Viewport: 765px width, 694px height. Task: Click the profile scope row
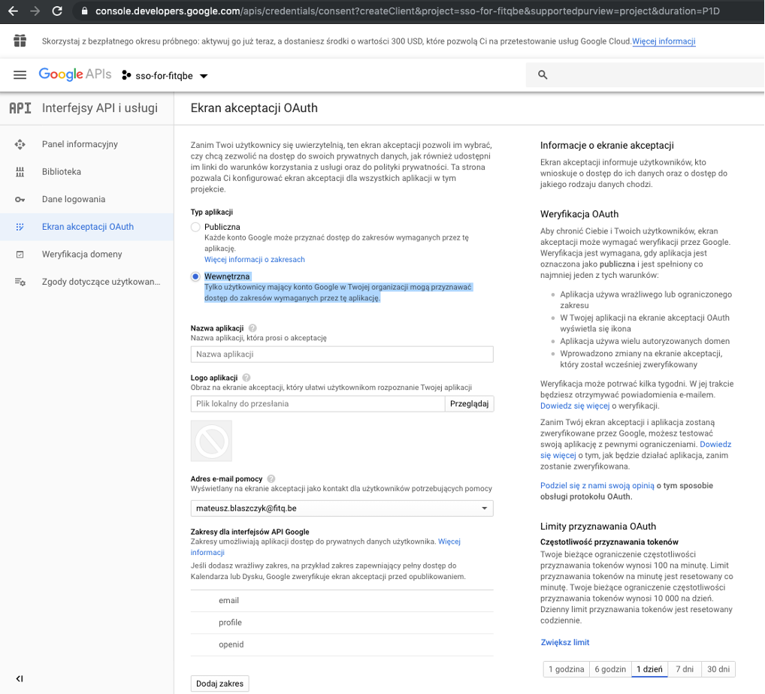[x=342, y=623]
